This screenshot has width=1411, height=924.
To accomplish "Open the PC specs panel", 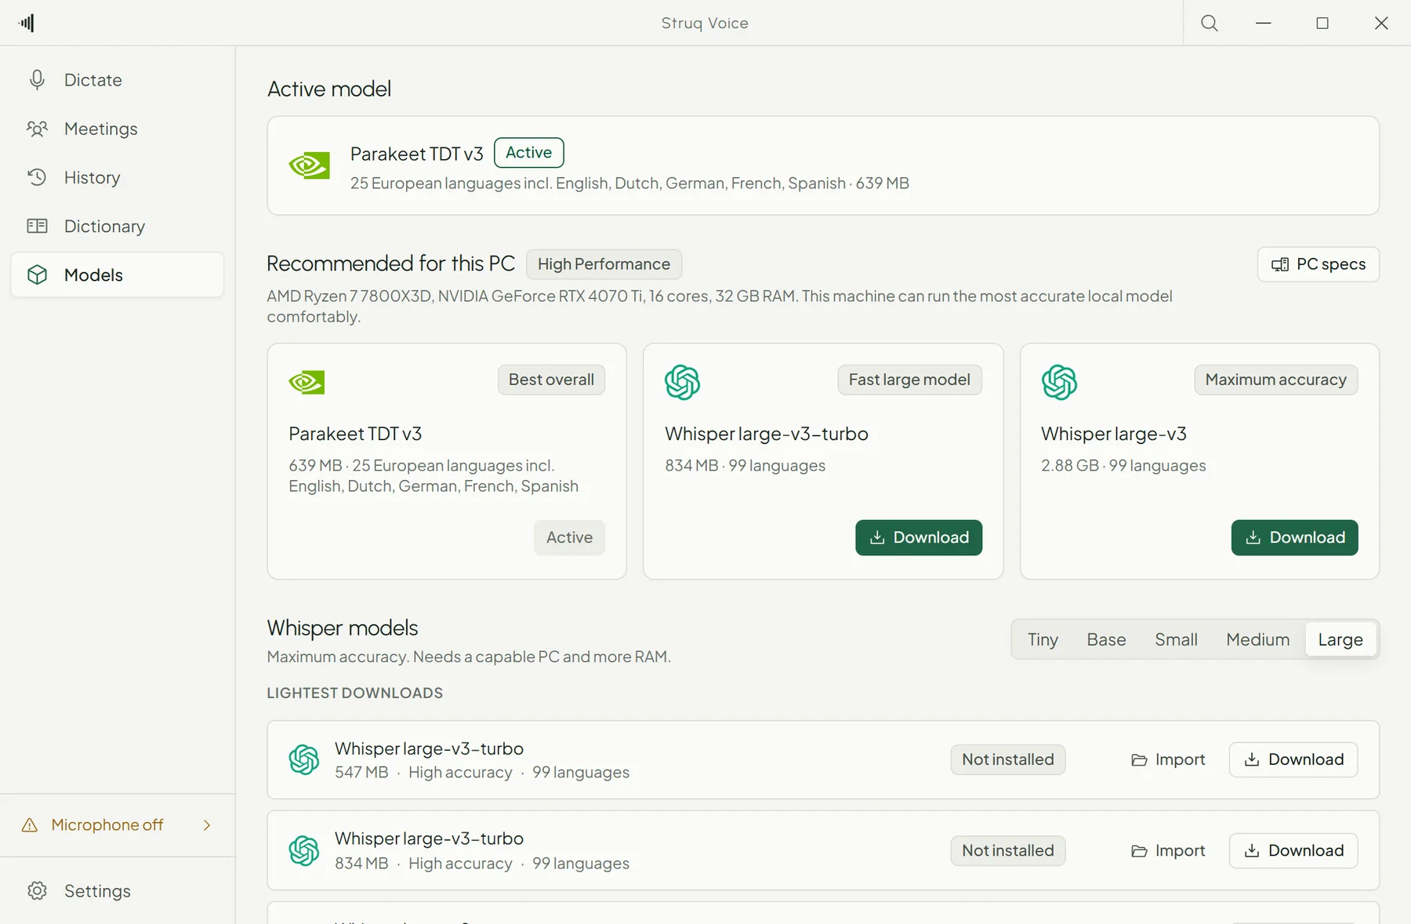I will pos(1319,264).
